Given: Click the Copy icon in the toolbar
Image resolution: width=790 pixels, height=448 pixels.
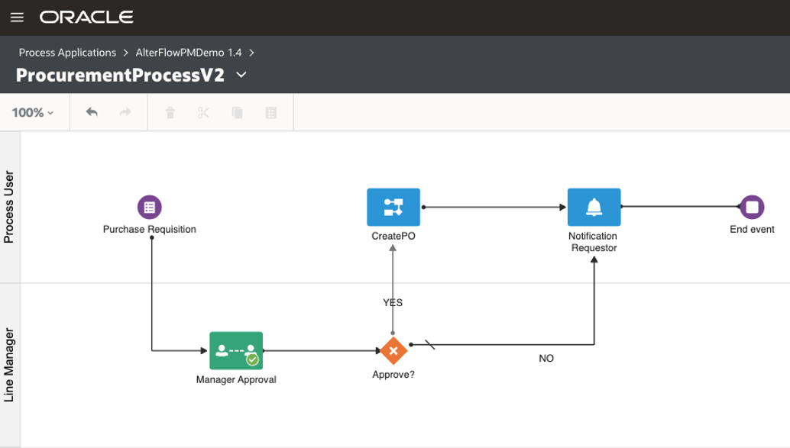Looking at the screenshot, I should click(x=236, y=111).
